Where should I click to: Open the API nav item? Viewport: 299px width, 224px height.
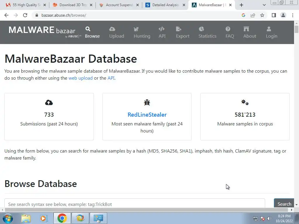point(162,33)
